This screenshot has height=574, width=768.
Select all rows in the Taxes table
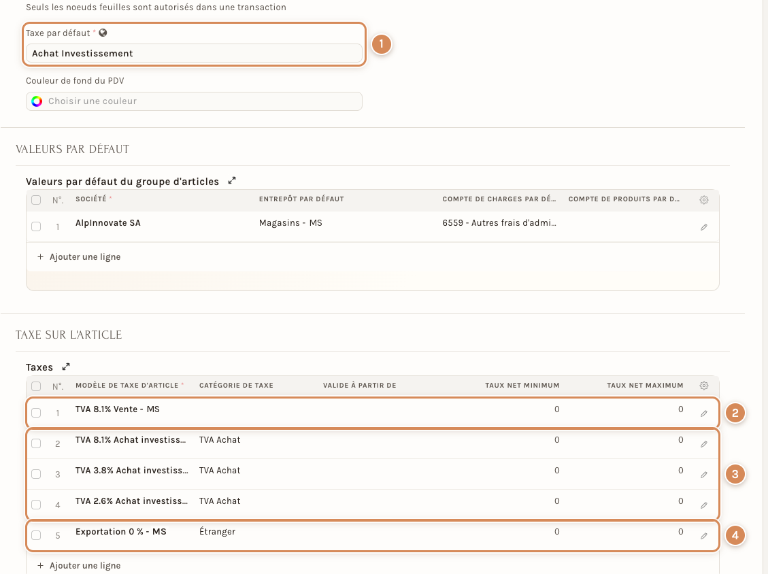[x=36, y=386]
